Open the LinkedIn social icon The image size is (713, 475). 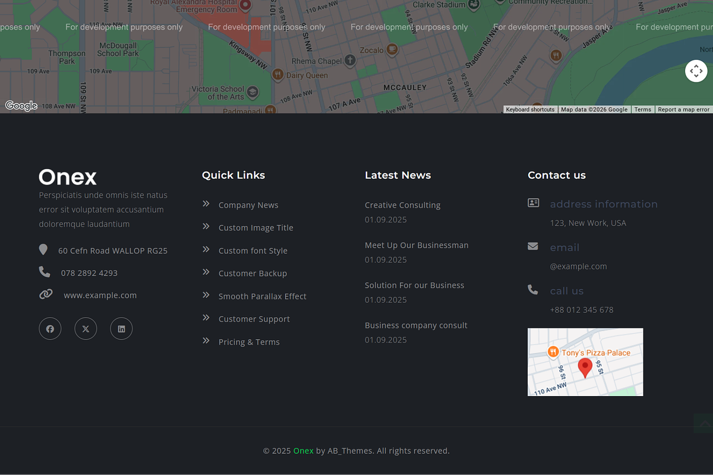121,328
